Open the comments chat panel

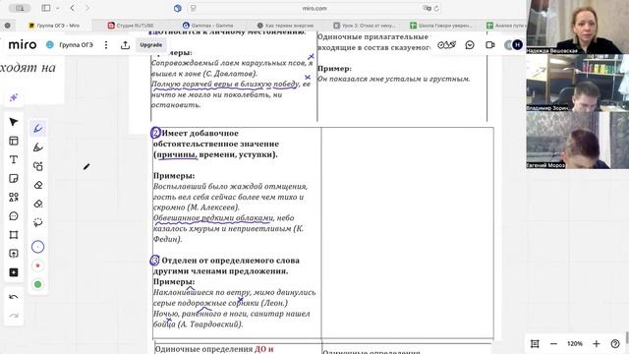(x=470, y=45)
